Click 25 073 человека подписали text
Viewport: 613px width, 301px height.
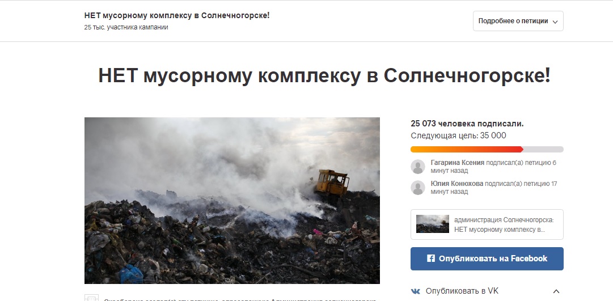(467, 124)
